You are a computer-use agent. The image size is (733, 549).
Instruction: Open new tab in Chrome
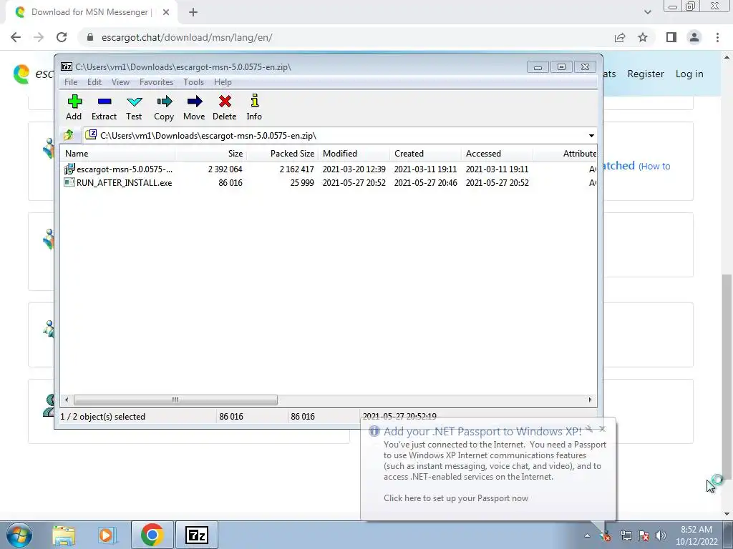point(193,12)
